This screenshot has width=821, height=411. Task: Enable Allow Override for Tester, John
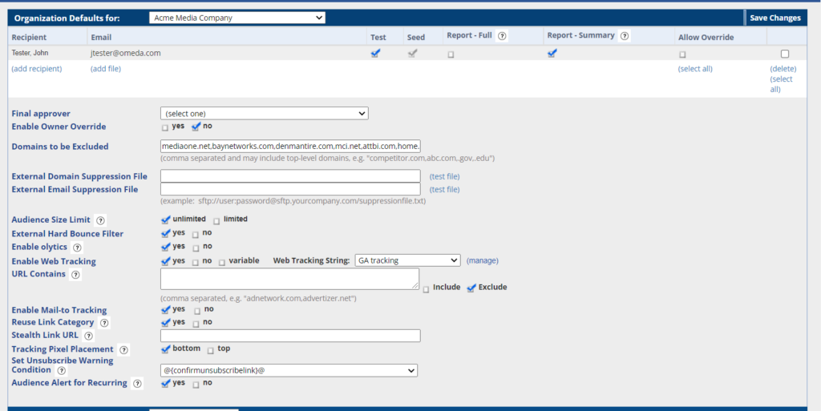click(682, 54)
